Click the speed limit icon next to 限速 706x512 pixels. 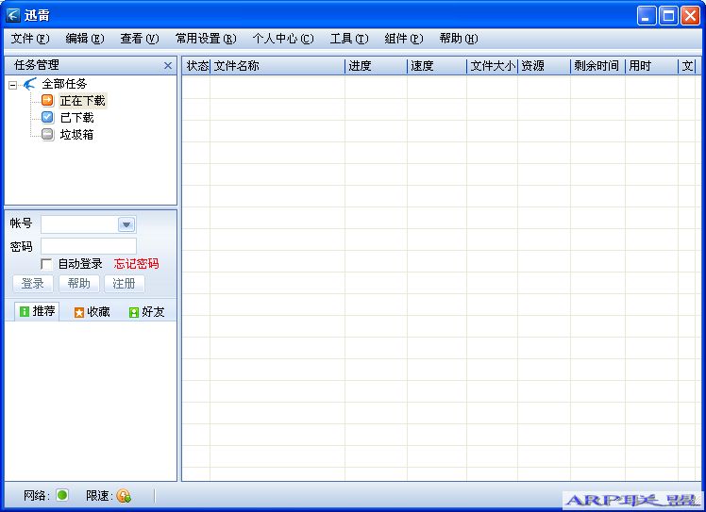pyautogui.click(x=124, y=495)
